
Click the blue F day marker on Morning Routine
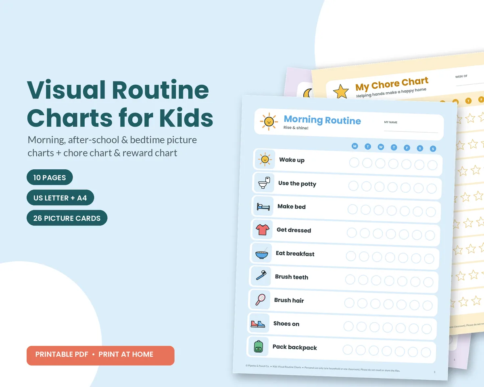pos(407,148)
